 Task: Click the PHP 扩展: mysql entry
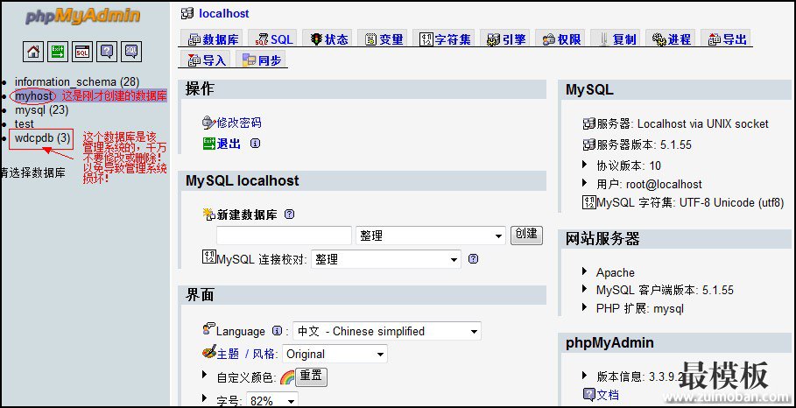(639, 308)
